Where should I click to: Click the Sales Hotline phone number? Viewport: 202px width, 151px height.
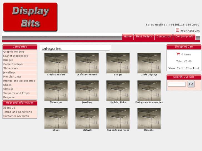pos(184,25)
